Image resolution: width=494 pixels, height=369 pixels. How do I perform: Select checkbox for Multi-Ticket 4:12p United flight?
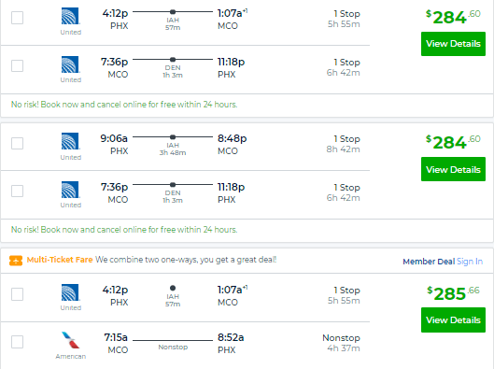(x=18, y=294)
